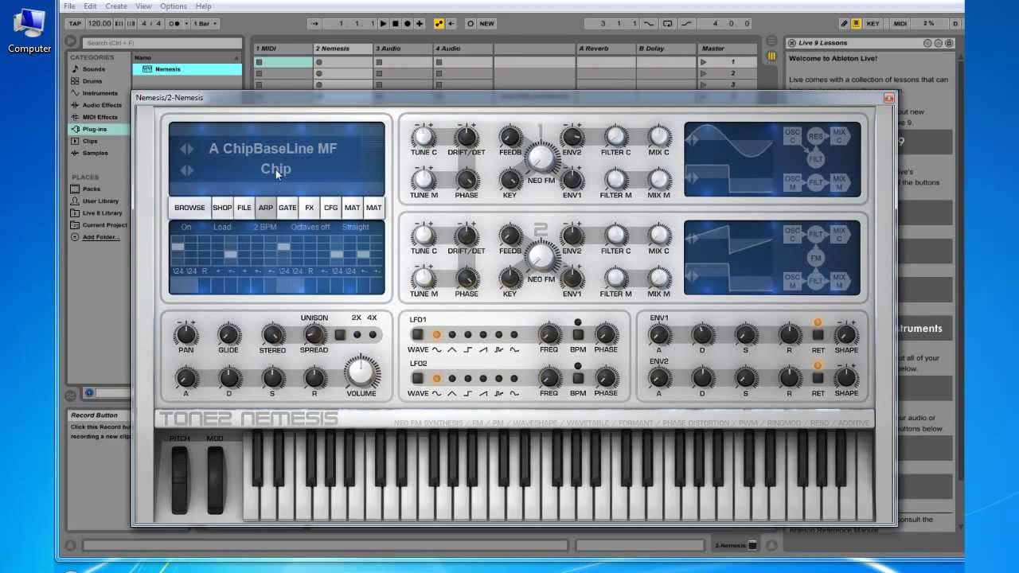Toggle the MIDI Arrangement Overdub plus icon

click(420, 23)
